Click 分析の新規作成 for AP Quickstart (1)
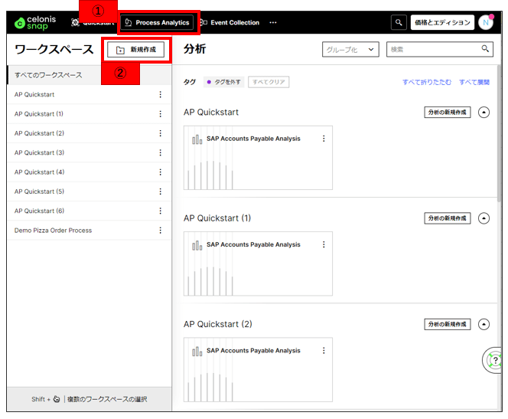 tap(447, 218)
